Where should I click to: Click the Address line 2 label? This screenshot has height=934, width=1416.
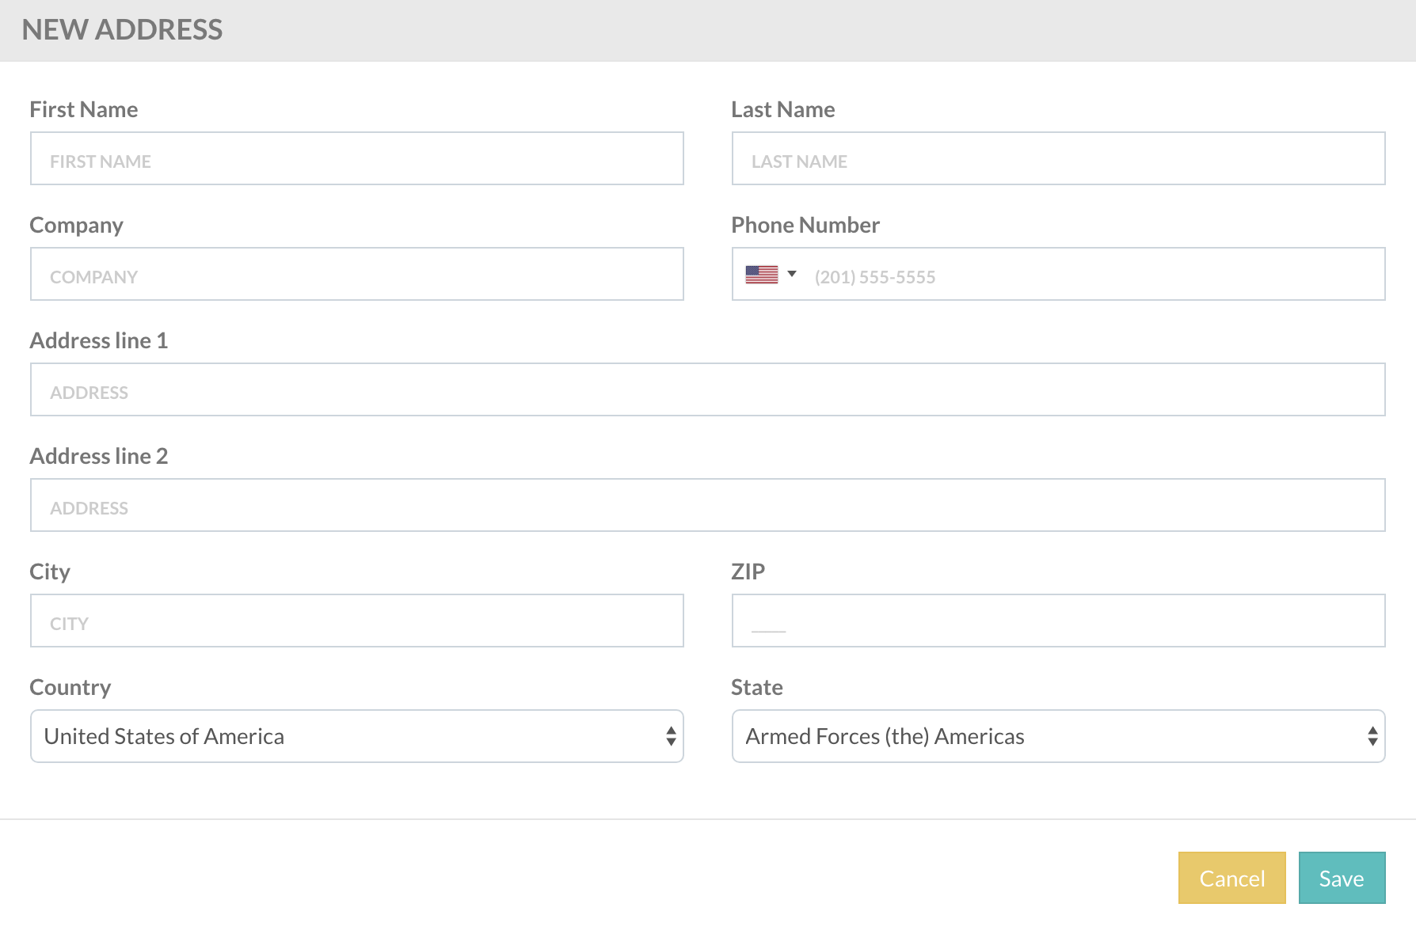99,456
